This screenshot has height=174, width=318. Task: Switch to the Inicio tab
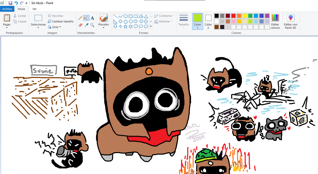[21, 9]
